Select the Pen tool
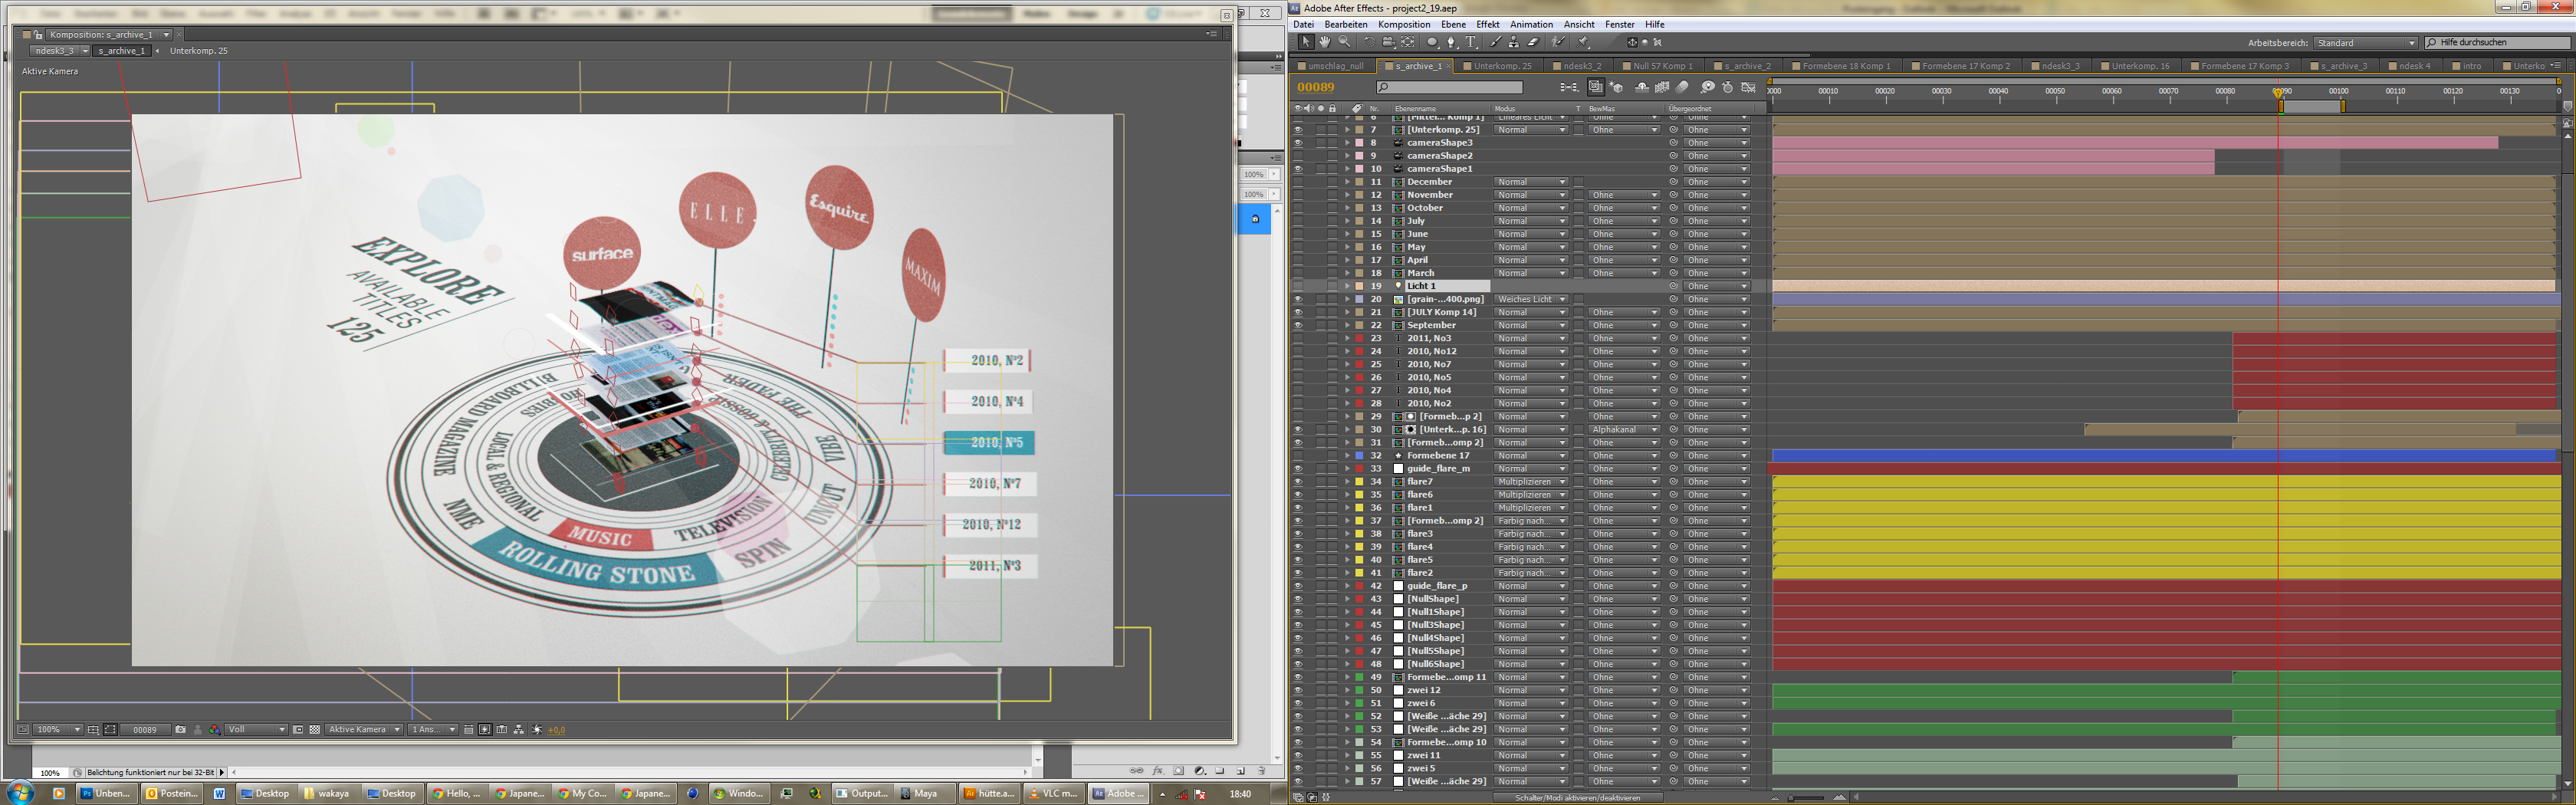The width and height of the screenshot is (2576, 805). click(x=1451, y=42)
